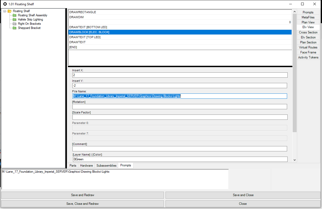The width and height of the screenshot is (322, 209).
Task: Switch to the Parts bottom tab
Action: pos(73,166)
